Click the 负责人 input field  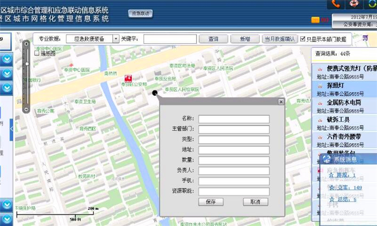[x=234, y=171]
